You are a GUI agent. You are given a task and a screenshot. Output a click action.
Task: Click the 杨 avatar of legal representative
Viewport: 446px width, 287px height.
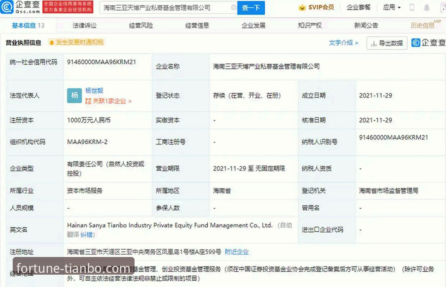pos(75,95)
